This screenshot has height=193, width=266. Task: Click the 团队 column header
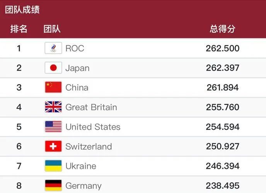click(x=52, y=29)
